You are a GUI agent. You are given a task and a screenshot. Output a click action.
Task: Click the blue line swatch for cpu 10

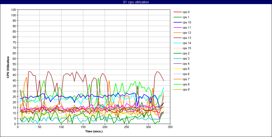tap(178, 22)
